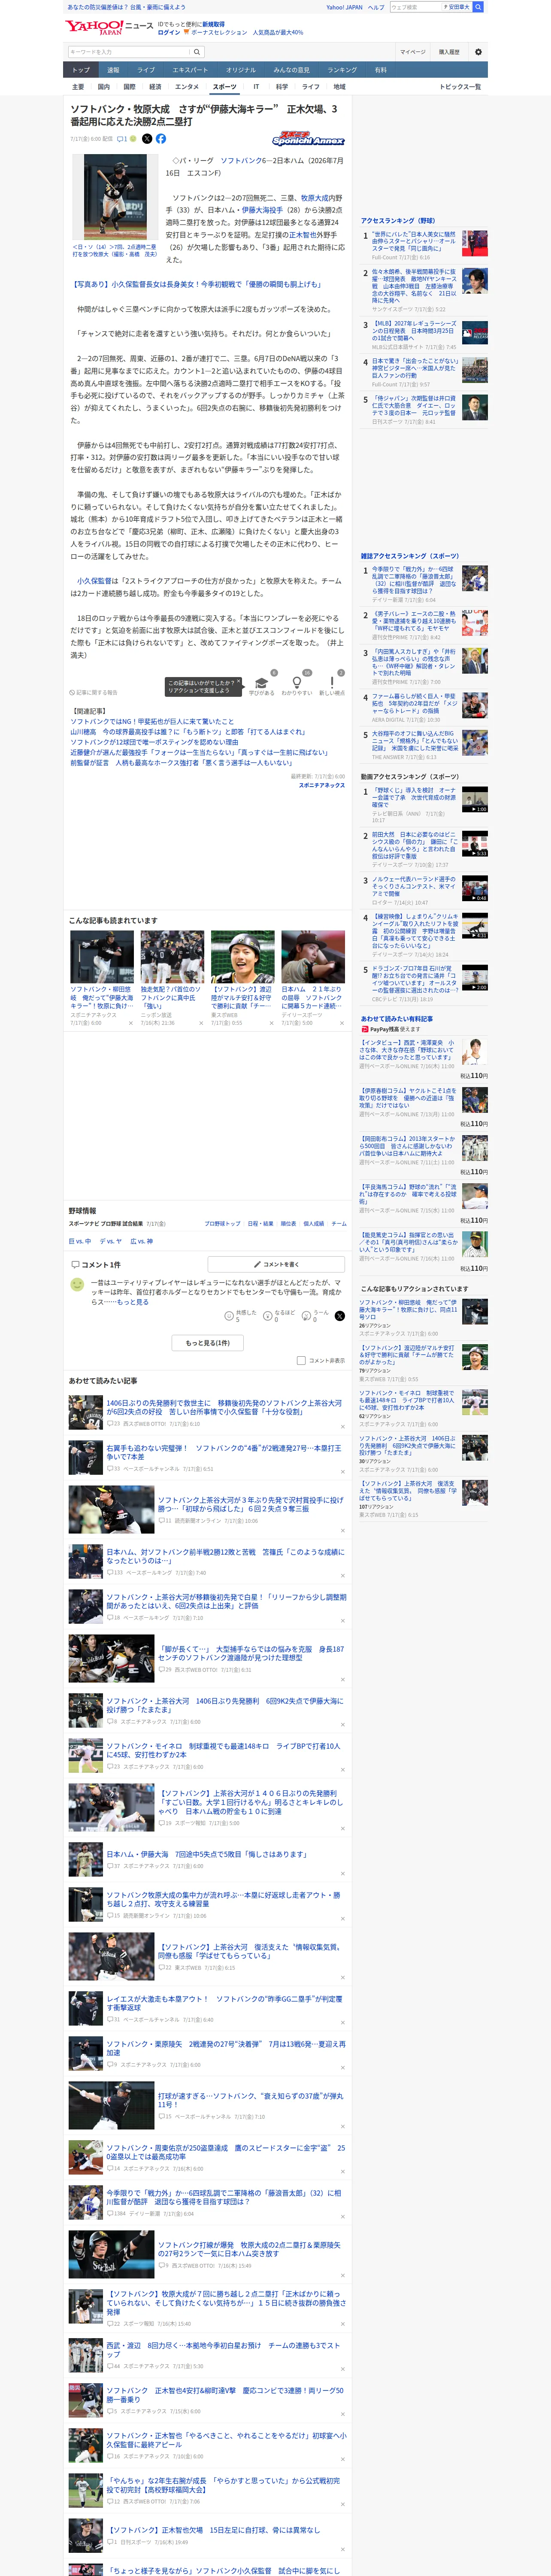The width and height of the screenshot is (551, 2576).
Task: Report the article via 記事に関する報告
Action: point(94,692)
